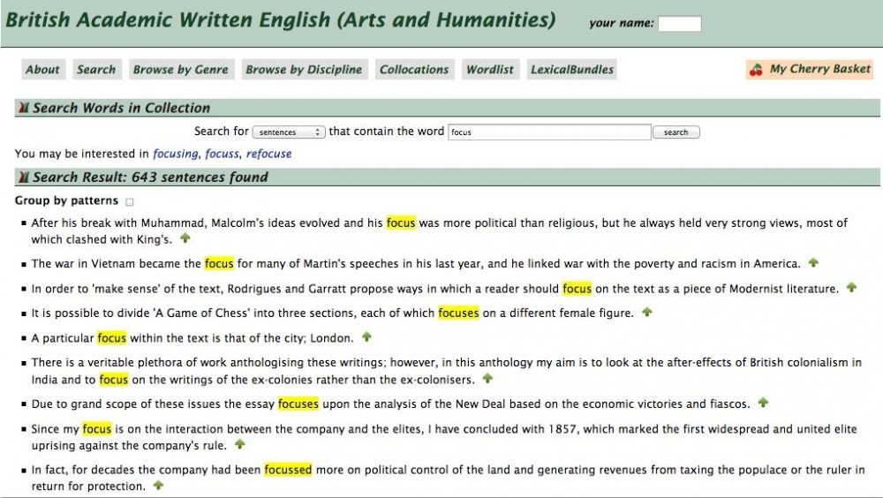Image resolution: width=883 pixels, height=498 pixels.
Task: Click the page title British Academic Written English
Action: pyautogui.click(x=281, y=20)
